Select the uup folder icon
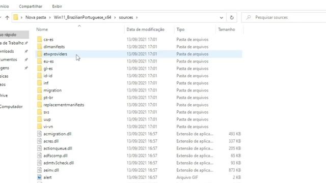Image resolution: width=326 pixels, height=183 pixels. 40,119
